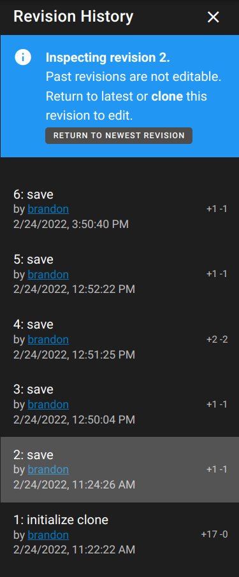Click Return to Newest Revision button
This screenshot has width=239, height=577.
point(119,136)
